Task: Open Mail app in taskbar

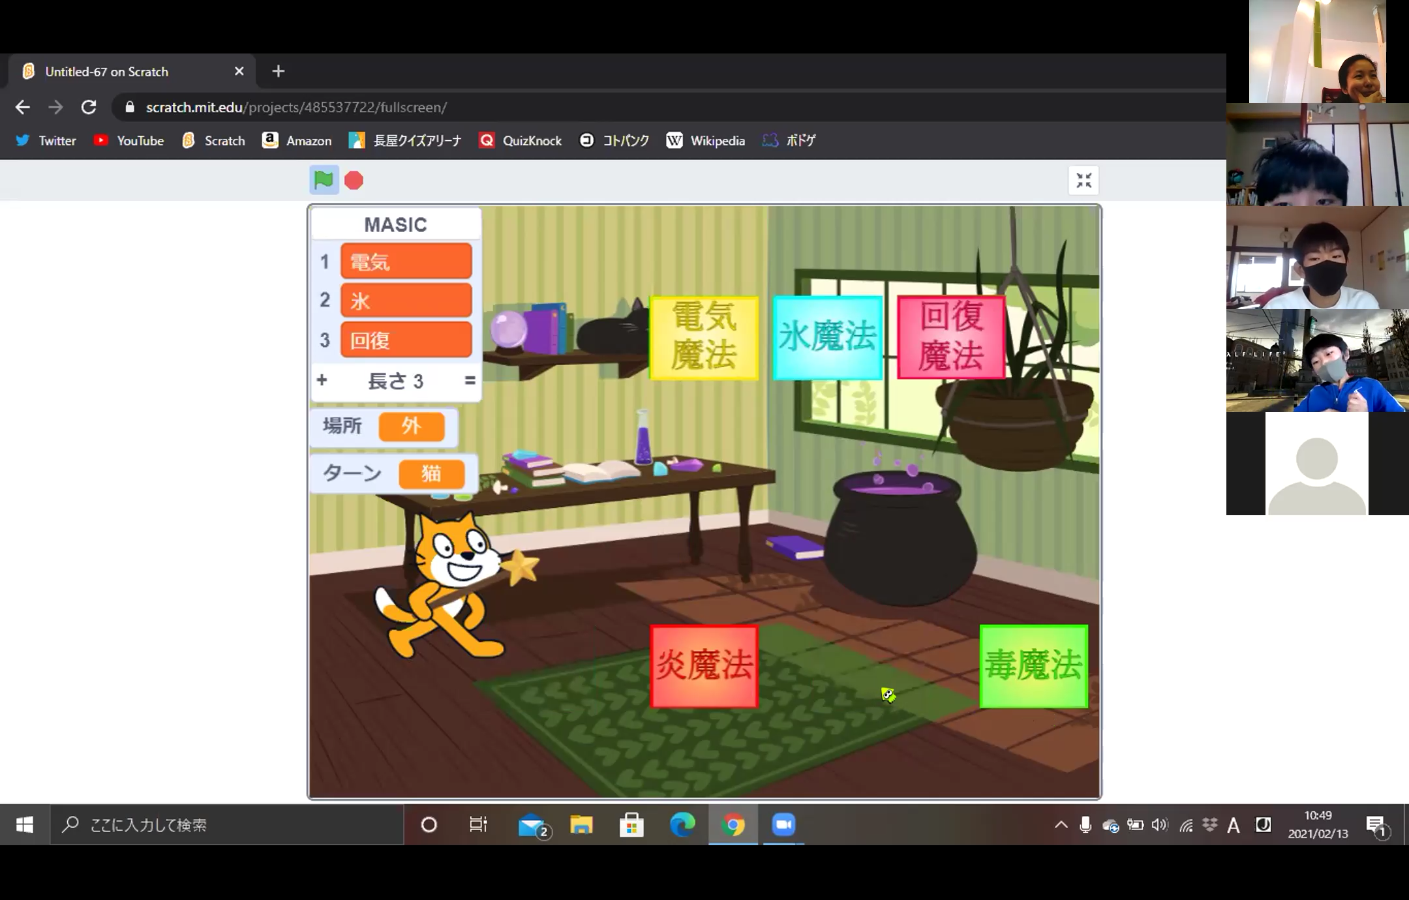Action: pos(533,825)
